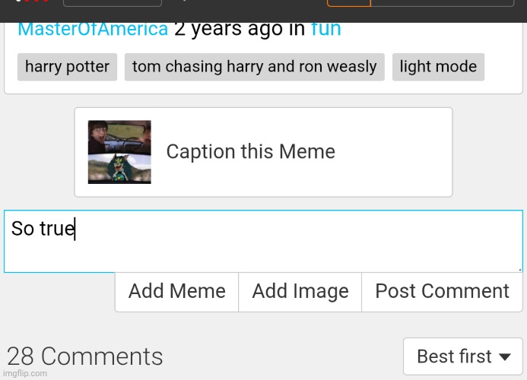This screenshot has height=380, width=527.
Task: Click the Caption this Meme text
Action: tap(251, 151)
